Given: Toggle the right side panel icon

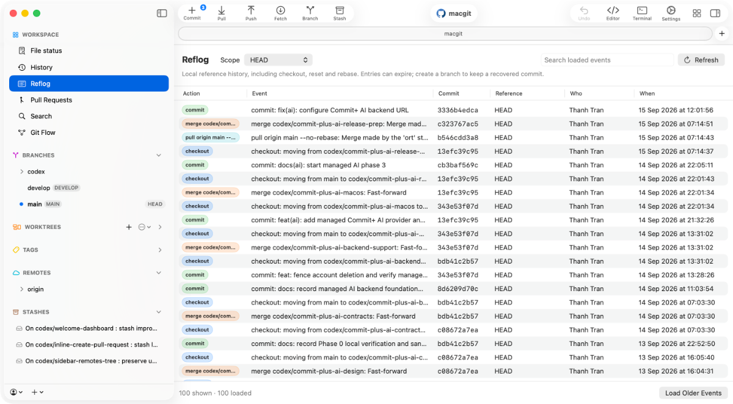Looking at the screenshot, I should [715, 13].
